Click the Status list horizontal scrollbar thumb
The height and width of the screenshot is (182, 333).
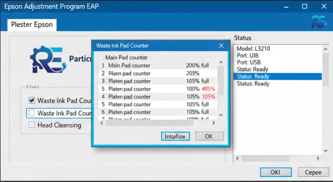(265, 158)
